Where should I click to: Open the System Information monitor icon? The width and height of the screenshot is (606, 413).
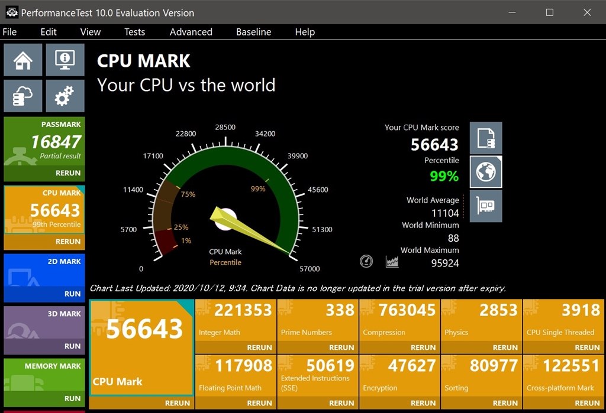click(x=65, y=60)
